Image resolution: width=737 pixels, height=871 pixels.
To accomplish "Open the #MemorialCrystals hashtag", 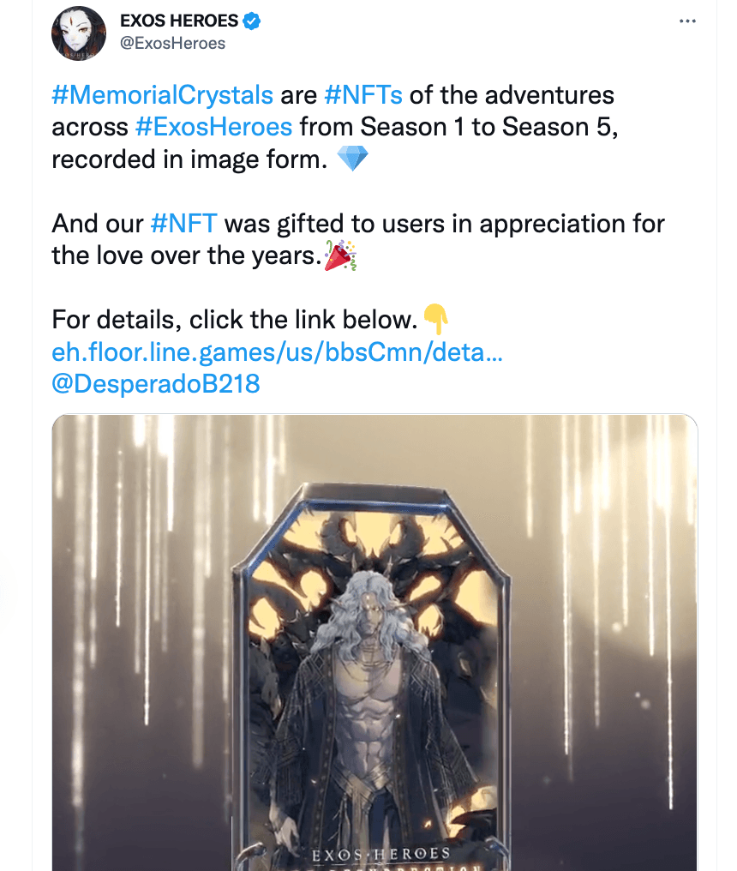I will 162,95.
